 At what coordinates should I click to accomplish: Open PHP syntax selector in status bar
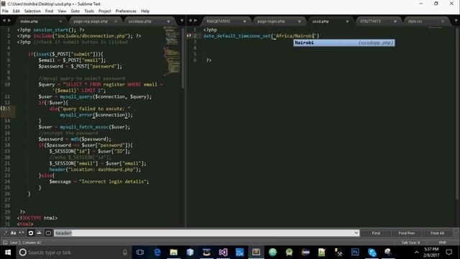tap(443, 242)
